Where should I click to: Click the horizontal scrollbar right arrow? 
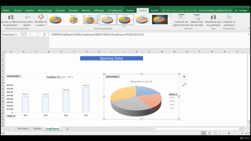click(x=246, y=129)
